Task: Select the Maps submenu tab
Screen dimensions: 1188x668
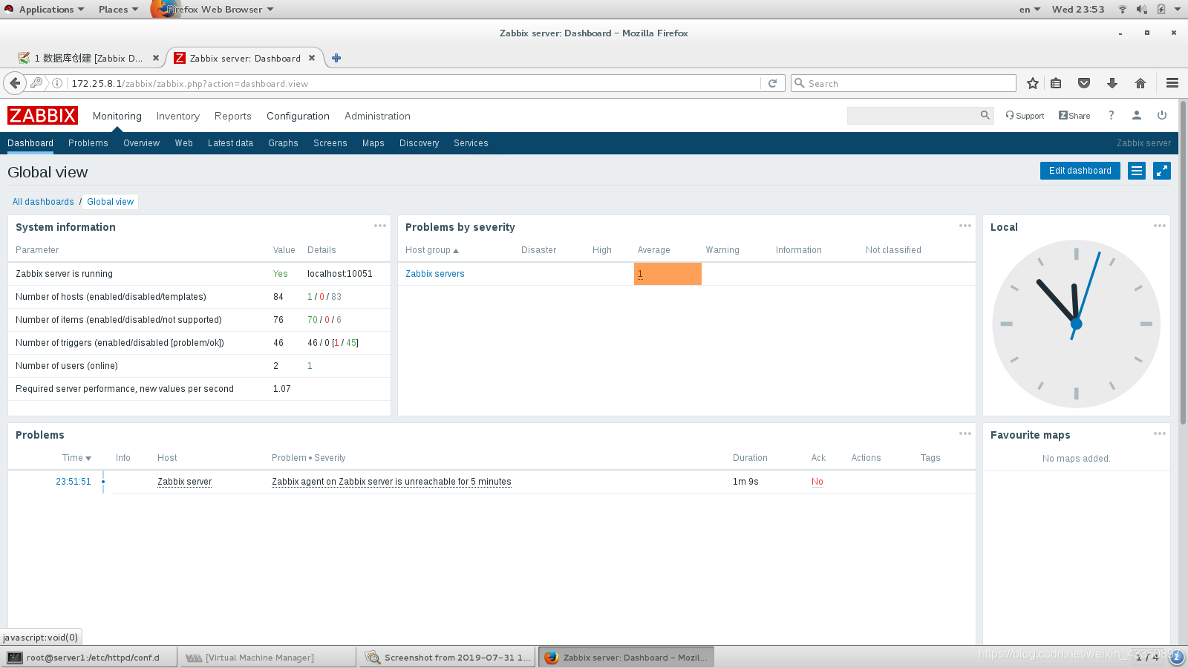Action: pyautogui.click(x=373, y=143)
